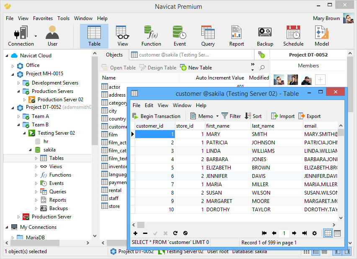The height and width of the screenshot is (259, 357).
Task: Stop loading with the stop icon
Action: 185,233
